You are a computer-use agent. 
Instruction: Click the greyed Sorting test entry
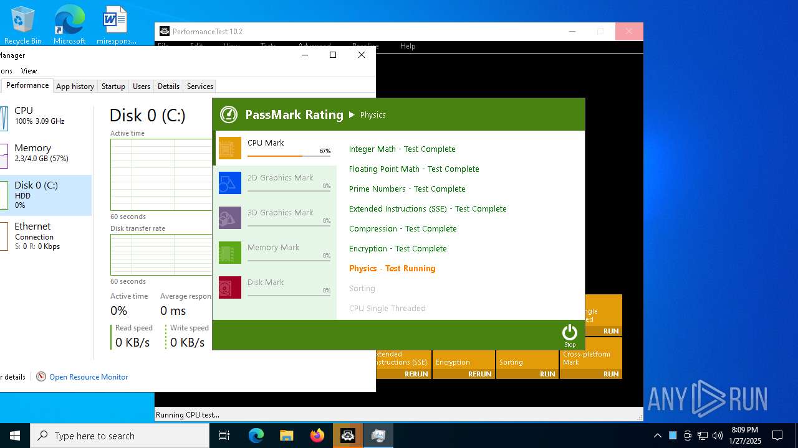[362, 288]
